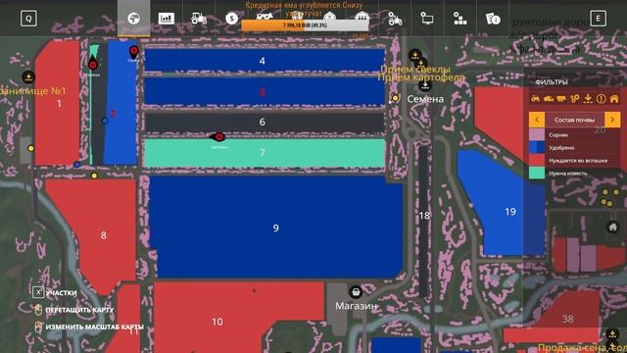This screenshot has width=627, height=353.
Task: Click the blue fertilized color swatch
Action: click(537, 148)
